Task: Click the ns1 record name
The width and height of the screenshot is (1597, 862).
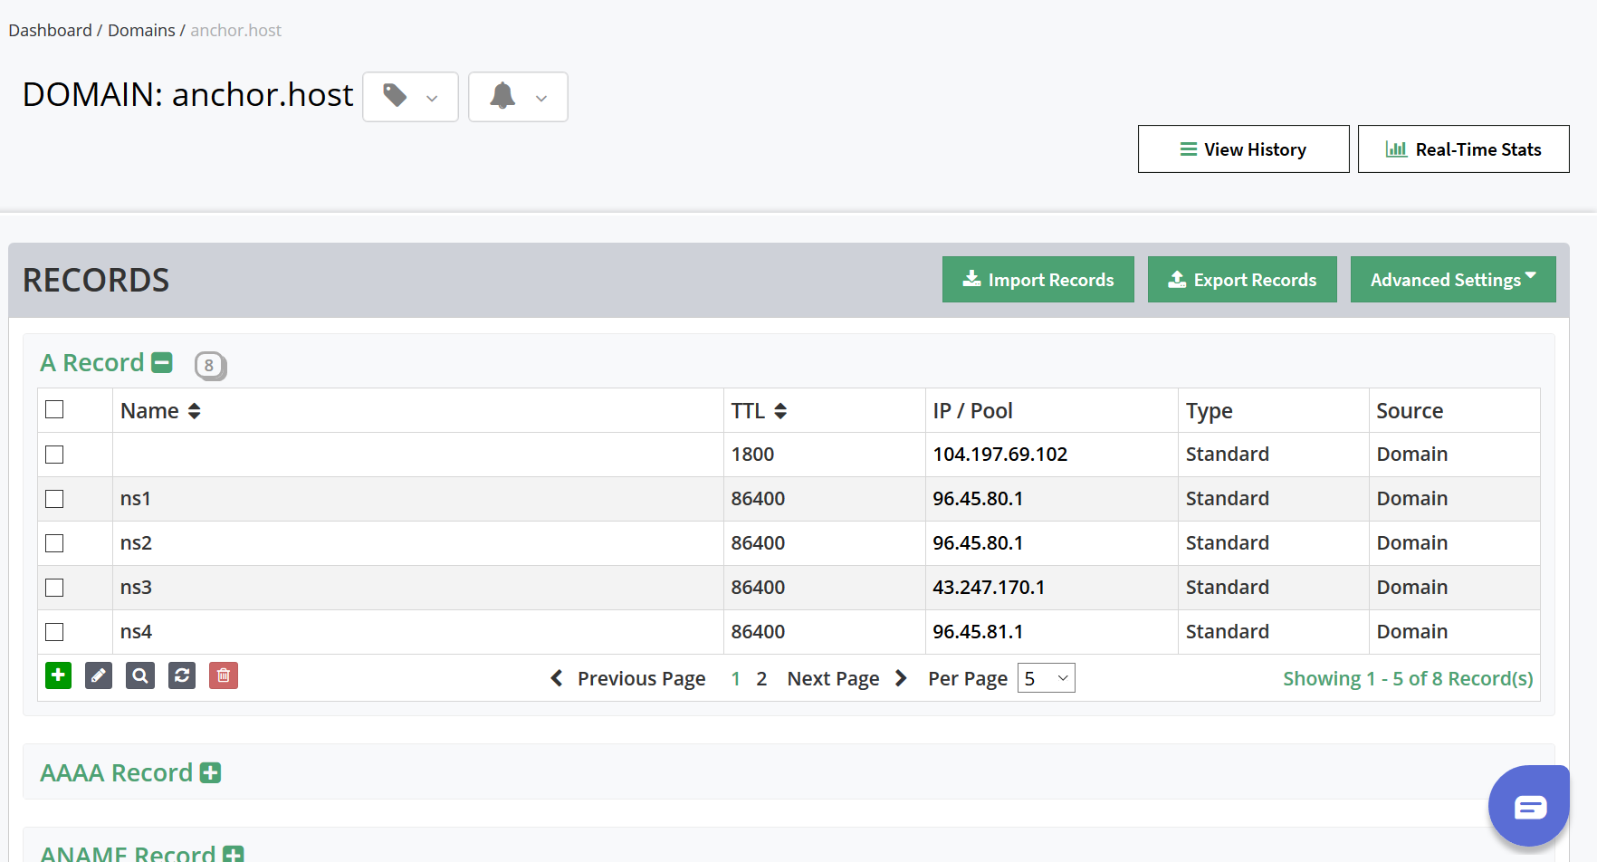Action: (136, 499)
